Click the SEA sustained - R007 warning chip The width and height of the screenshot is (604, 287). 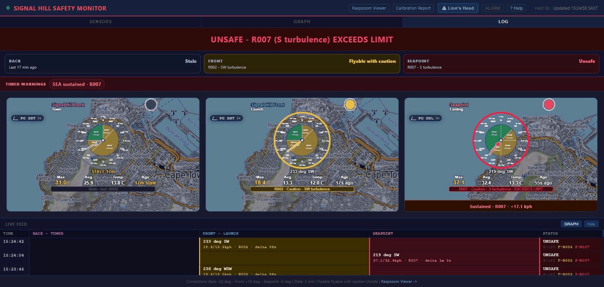[77, 84]
